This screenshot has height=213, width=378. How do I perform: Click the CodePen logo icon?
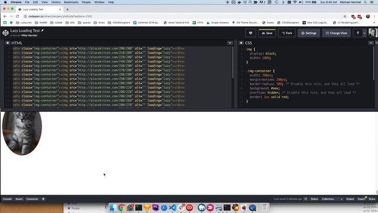pos(5,33)
